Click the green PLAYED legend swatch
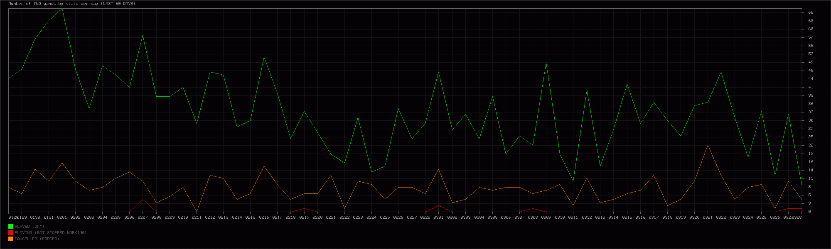The height and width of the screenshot is (249, 831). tap(10, 226)
